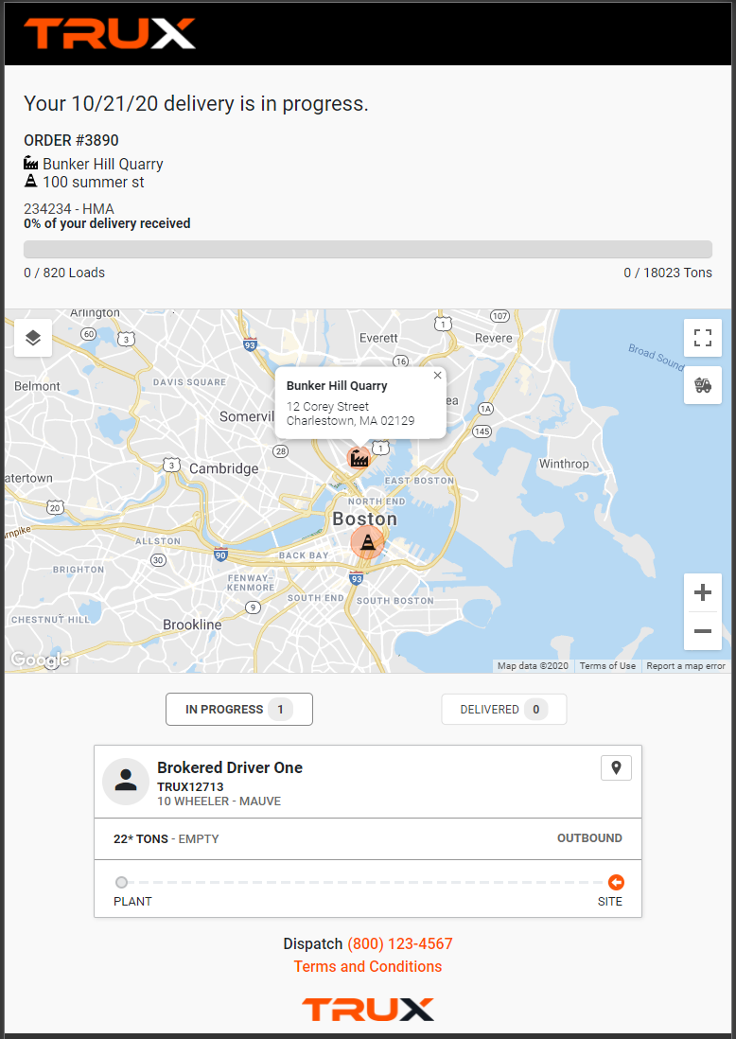Open the map layers selector
736x1039 pixels.
[33, 338]
